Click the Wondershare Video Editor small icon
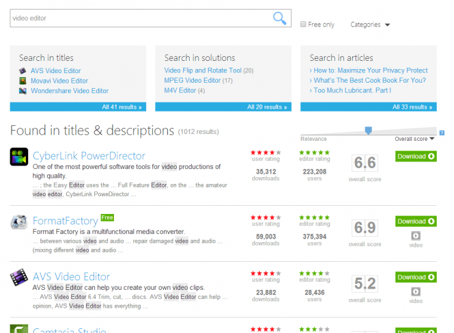Image resolution: width=454 pixels, height=333 pixels. 23,91
